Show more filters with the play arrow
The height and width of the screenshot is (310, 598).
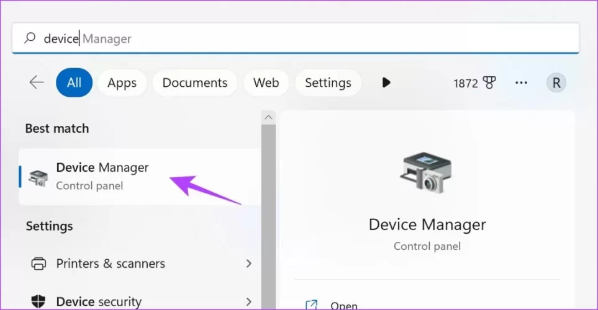tap(386, 82)
